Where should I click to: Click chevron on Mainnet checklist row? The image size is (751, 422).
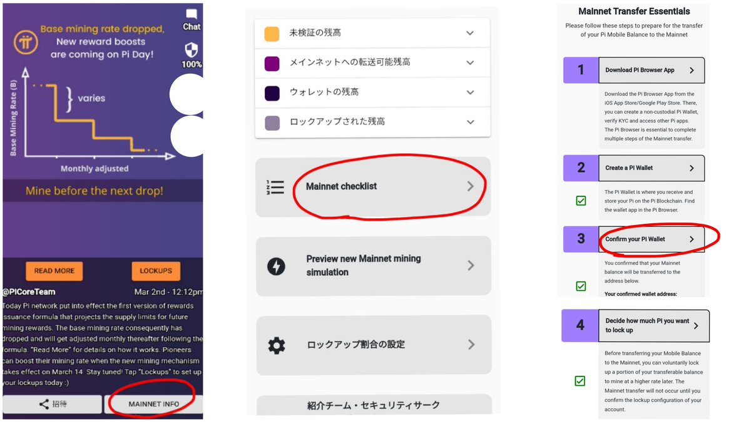point(471,186)
